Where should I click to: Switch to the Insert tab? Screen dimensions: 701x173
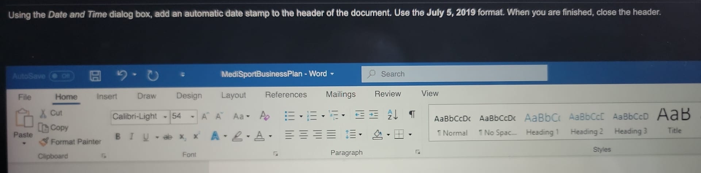tap(107, 96)
